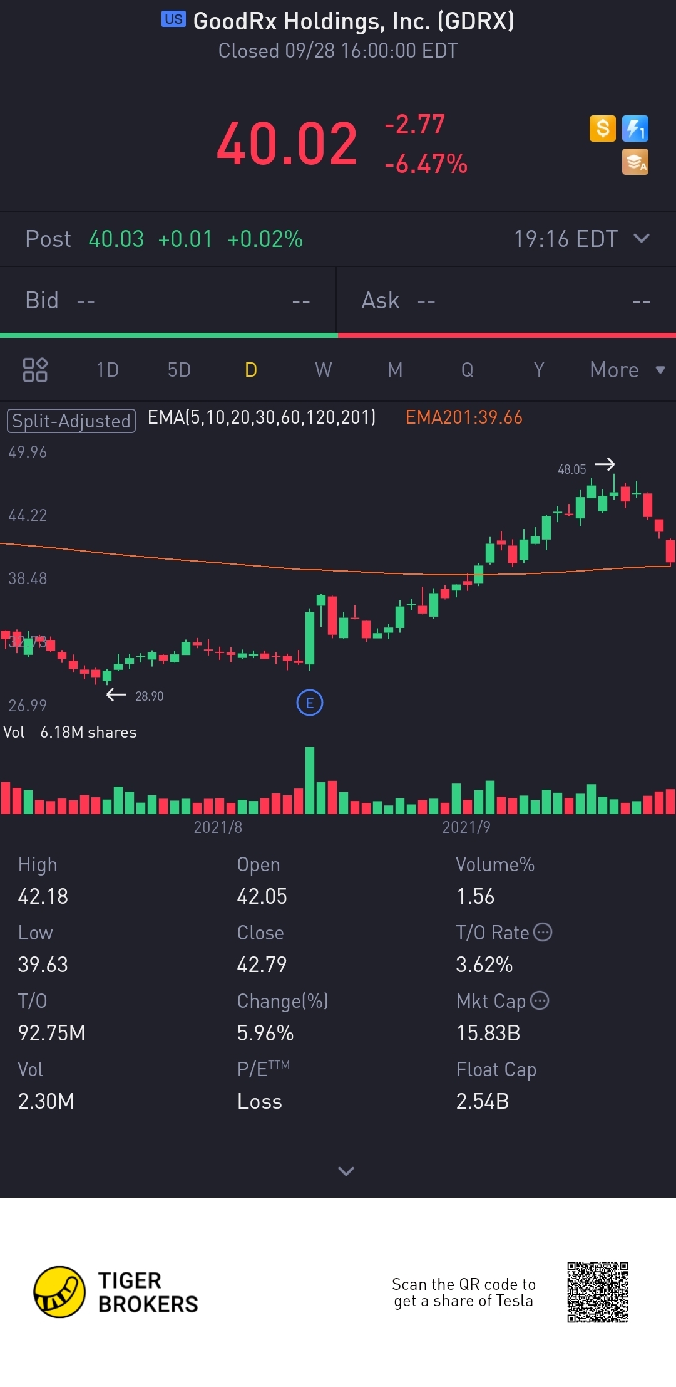Switch chart to 1D timeframe

tap(107, 370)
